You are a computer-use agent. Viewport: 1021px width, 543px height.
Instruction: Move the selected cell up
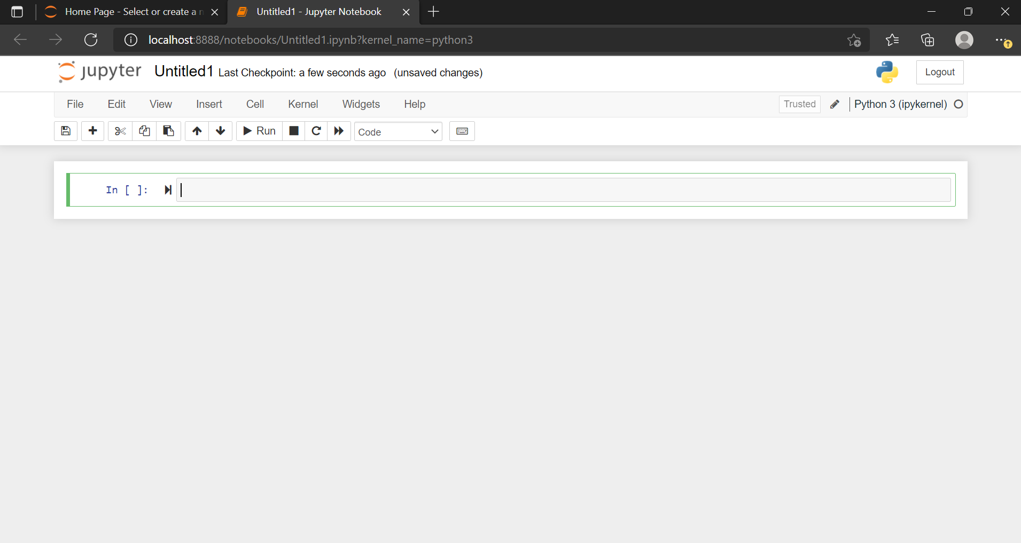(197, 131)
